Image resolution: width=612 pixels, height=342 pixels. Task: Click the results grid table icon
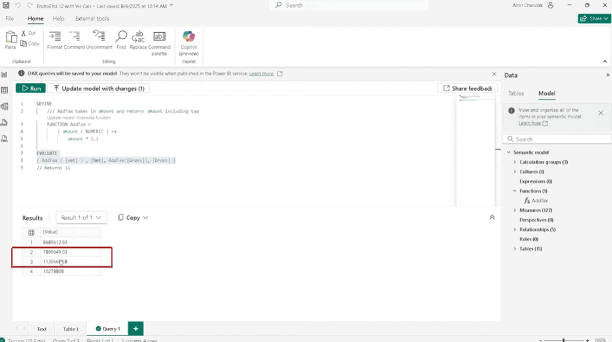click(x=31, y=232)
